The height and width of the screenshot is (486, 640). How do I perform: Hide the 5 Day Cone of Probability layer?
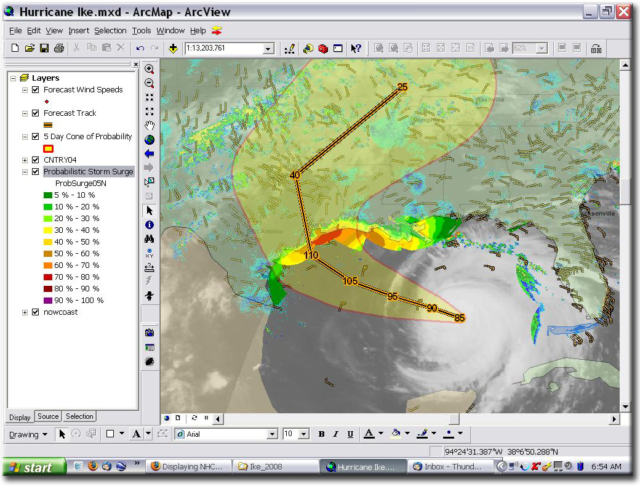(36, 137)
